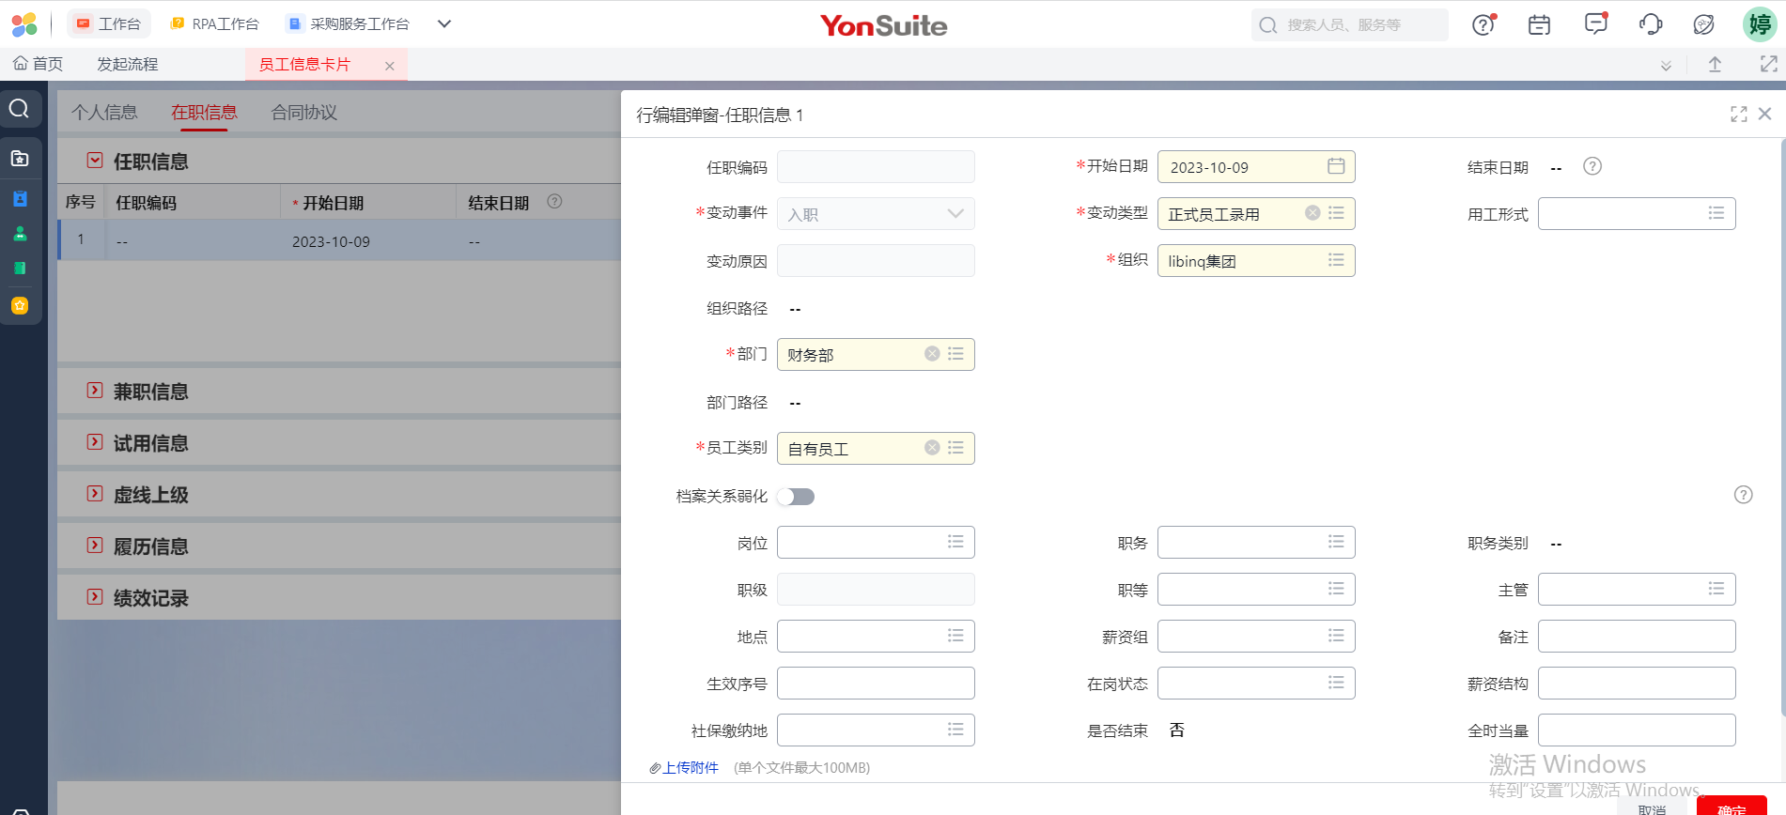
Task: Click the YonSuite app launcher logo
Action: [x=24, y=24]
